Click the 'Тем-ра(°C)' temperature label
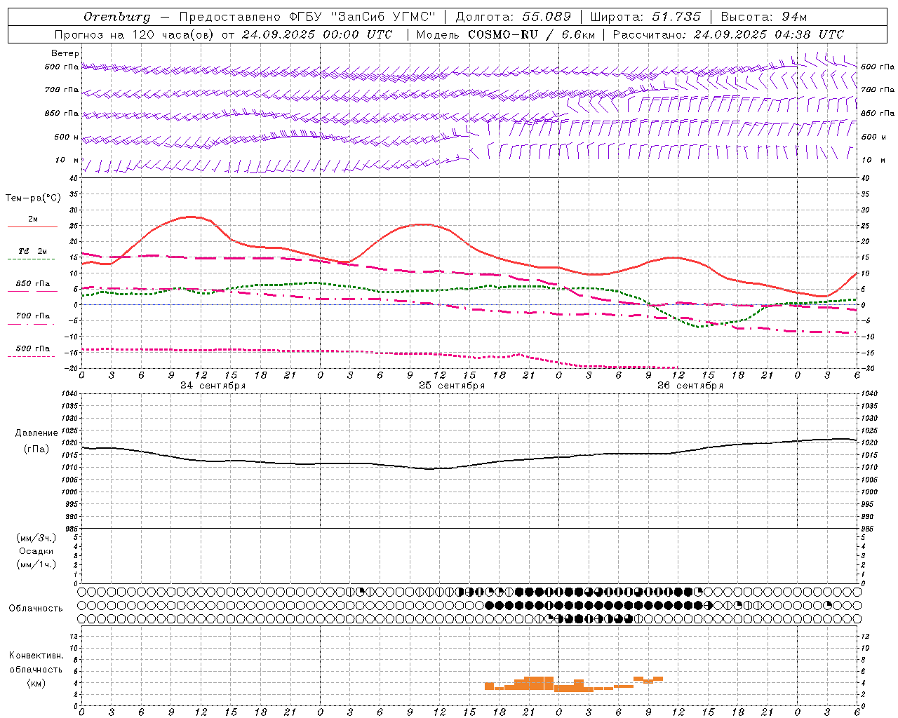The image size is (898, 718). pos(33,198)
